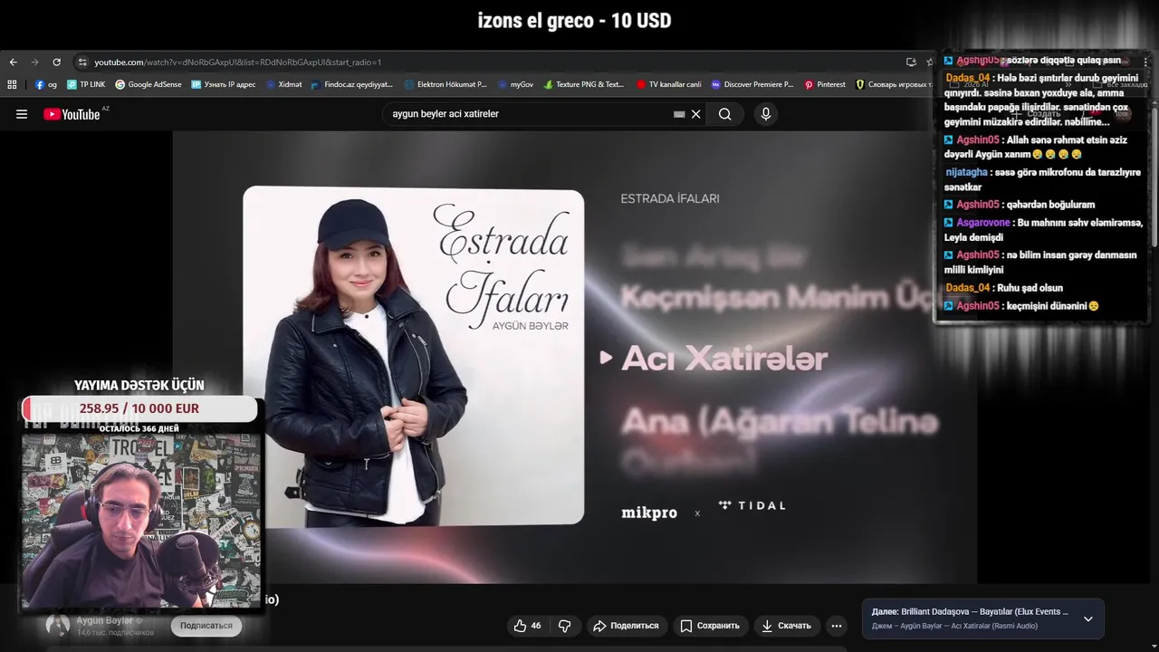Click the Поделиться share button

click(x=626, y=626)
